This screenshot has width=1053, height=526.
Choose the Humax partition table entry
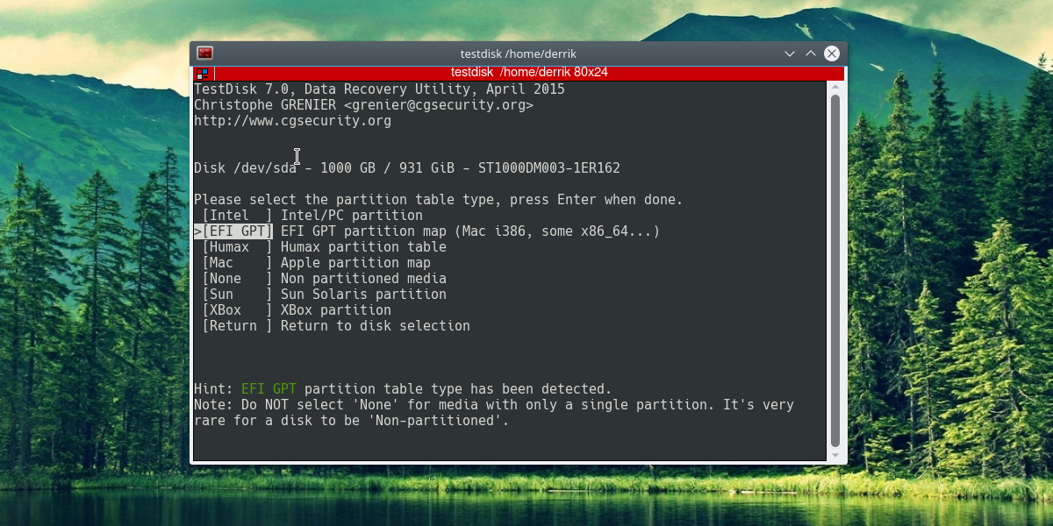coord(324,247)
